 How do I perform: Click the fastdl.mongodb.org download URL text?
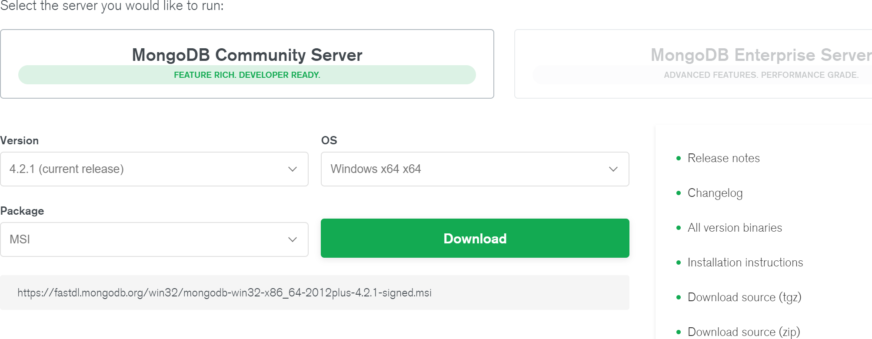(x=224, y=293)
